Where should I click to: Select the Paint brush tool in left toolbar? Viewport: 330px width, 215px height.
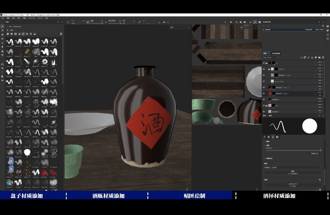tap(2, 27)
